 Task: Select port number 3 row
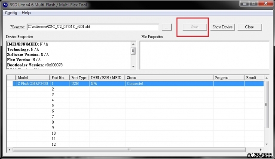135,94
